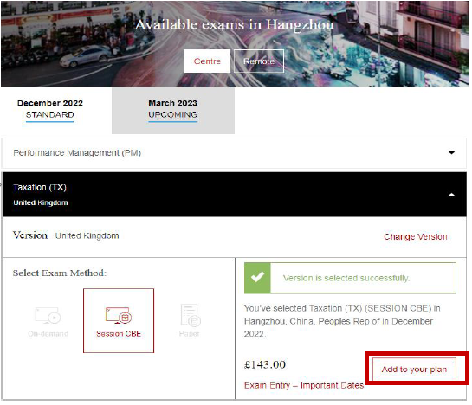Open the March 2023 UPCOMING tab
The width and height of the screenshot is (472, 405).
coord(173,110)
